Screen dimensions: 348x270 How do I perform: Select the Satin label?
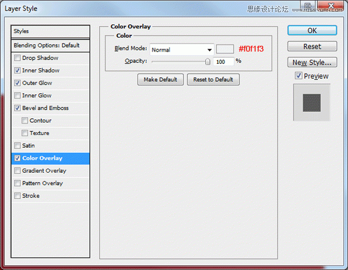click(28, 145)
